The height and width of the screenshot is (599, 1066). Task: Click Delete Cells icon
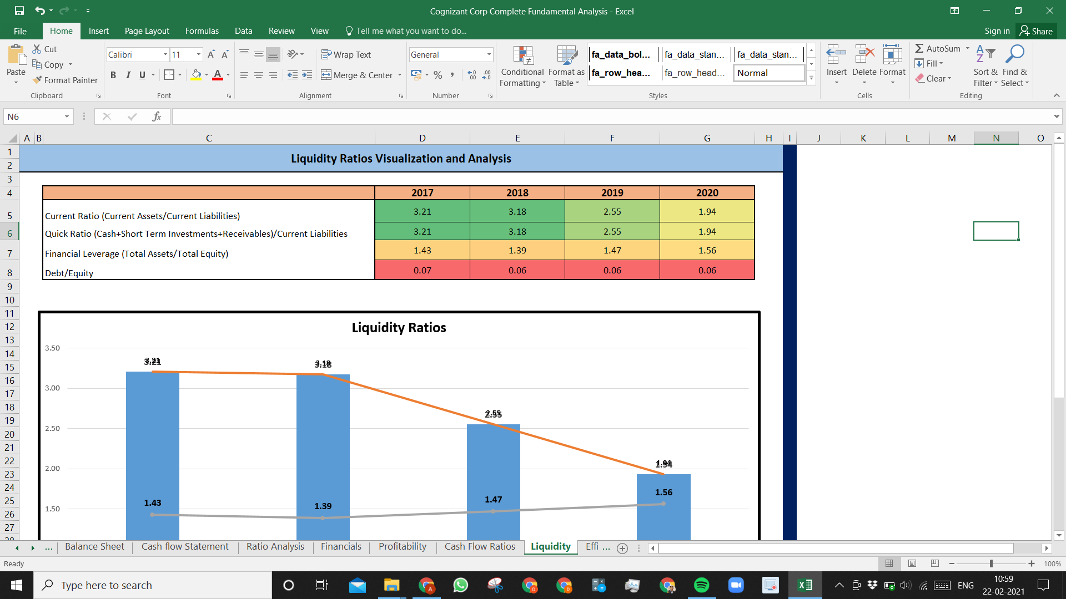(864, 55)
